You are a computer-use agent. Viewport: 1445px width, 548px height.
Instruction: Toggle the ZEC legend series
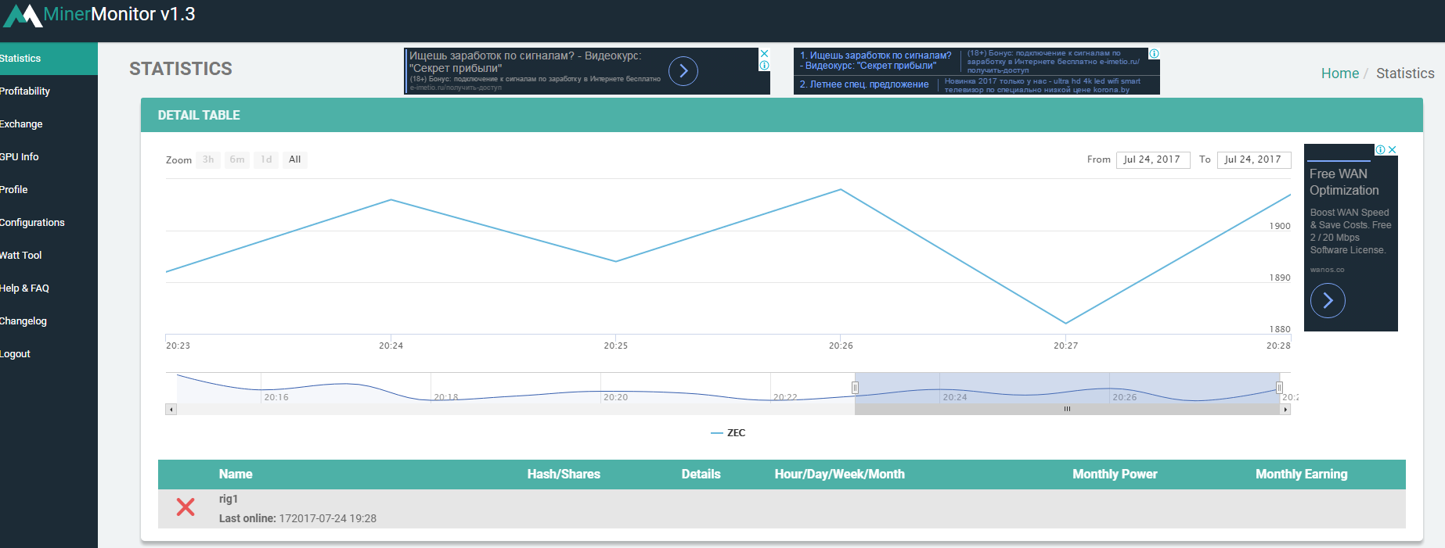(x=728, y=433)
